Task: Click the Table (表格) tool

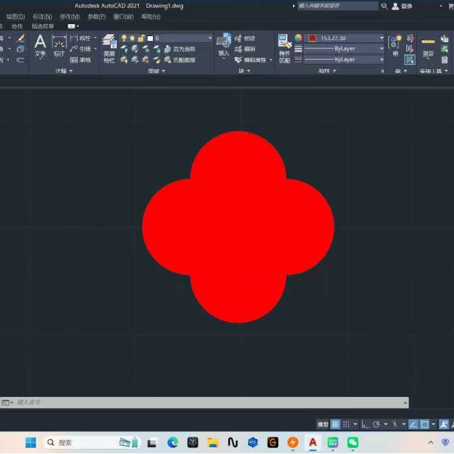Action: coord(80,60)
